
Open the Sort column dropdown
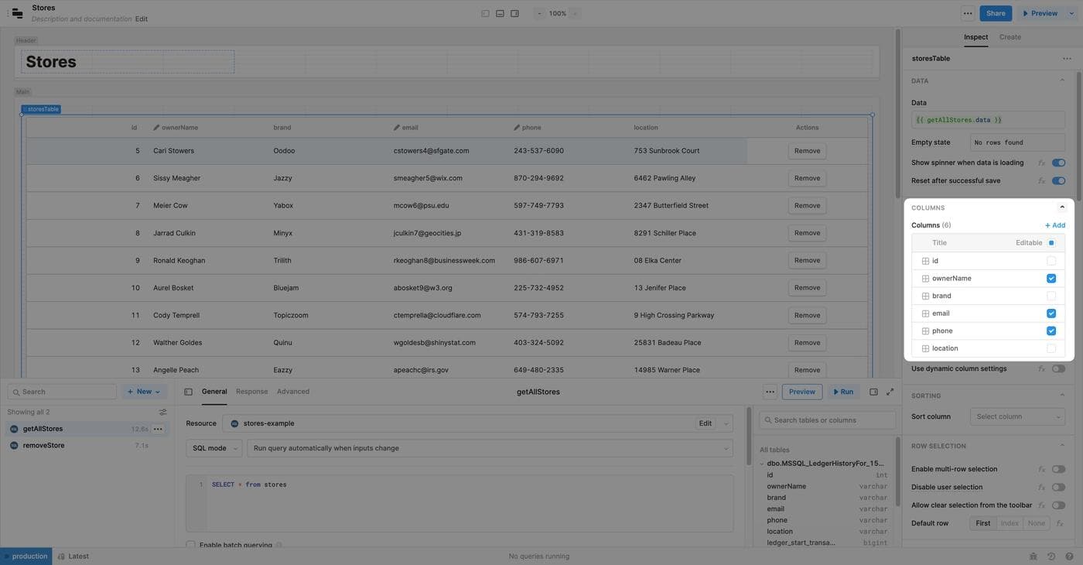[x=1016, y=416]
